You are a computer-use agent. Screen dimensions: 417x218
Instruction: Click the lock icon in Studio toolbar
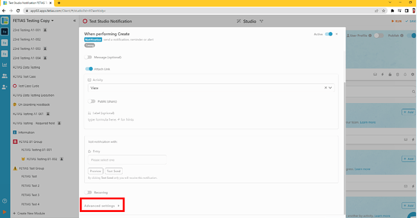[x=390, y=75]
